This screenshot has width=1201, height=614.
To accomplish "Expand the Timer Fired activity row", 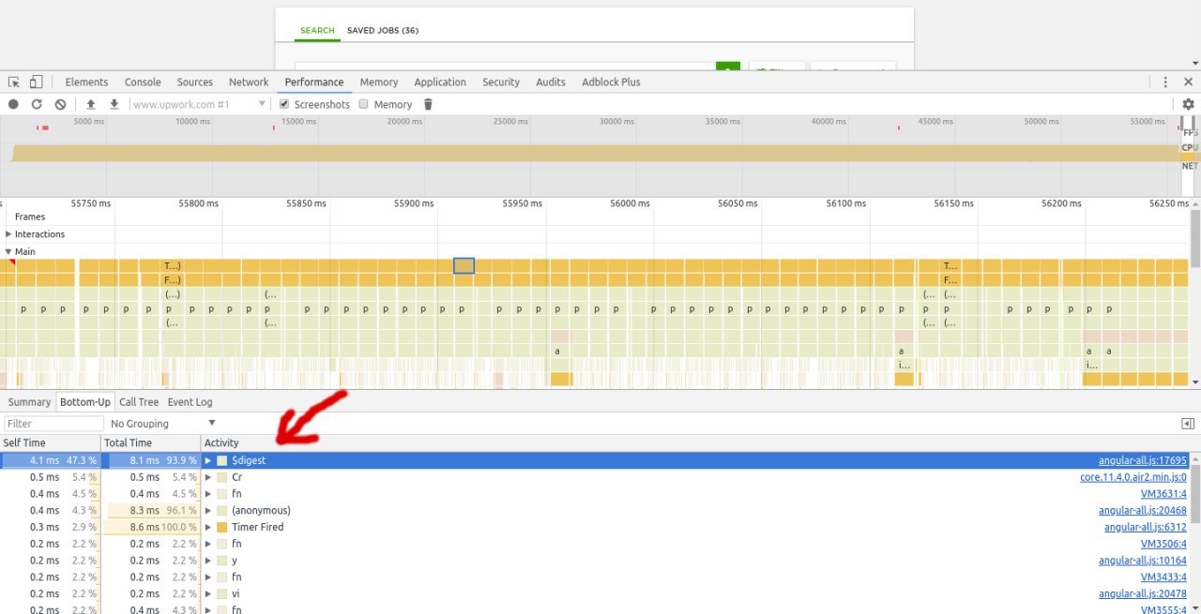I will click(x=208, y=527).
